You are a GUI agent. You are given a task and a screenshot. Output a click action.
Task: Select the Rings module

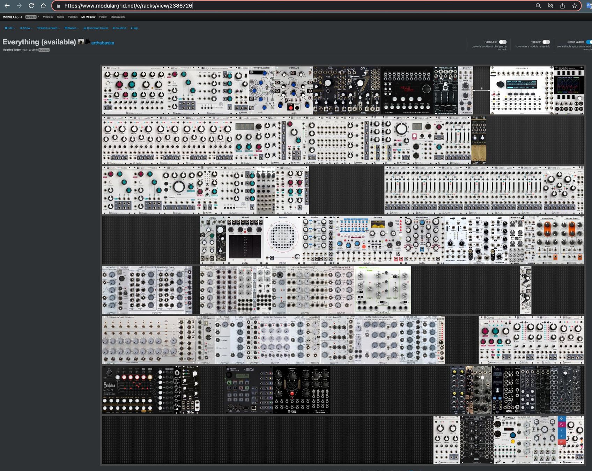[446, 440]
